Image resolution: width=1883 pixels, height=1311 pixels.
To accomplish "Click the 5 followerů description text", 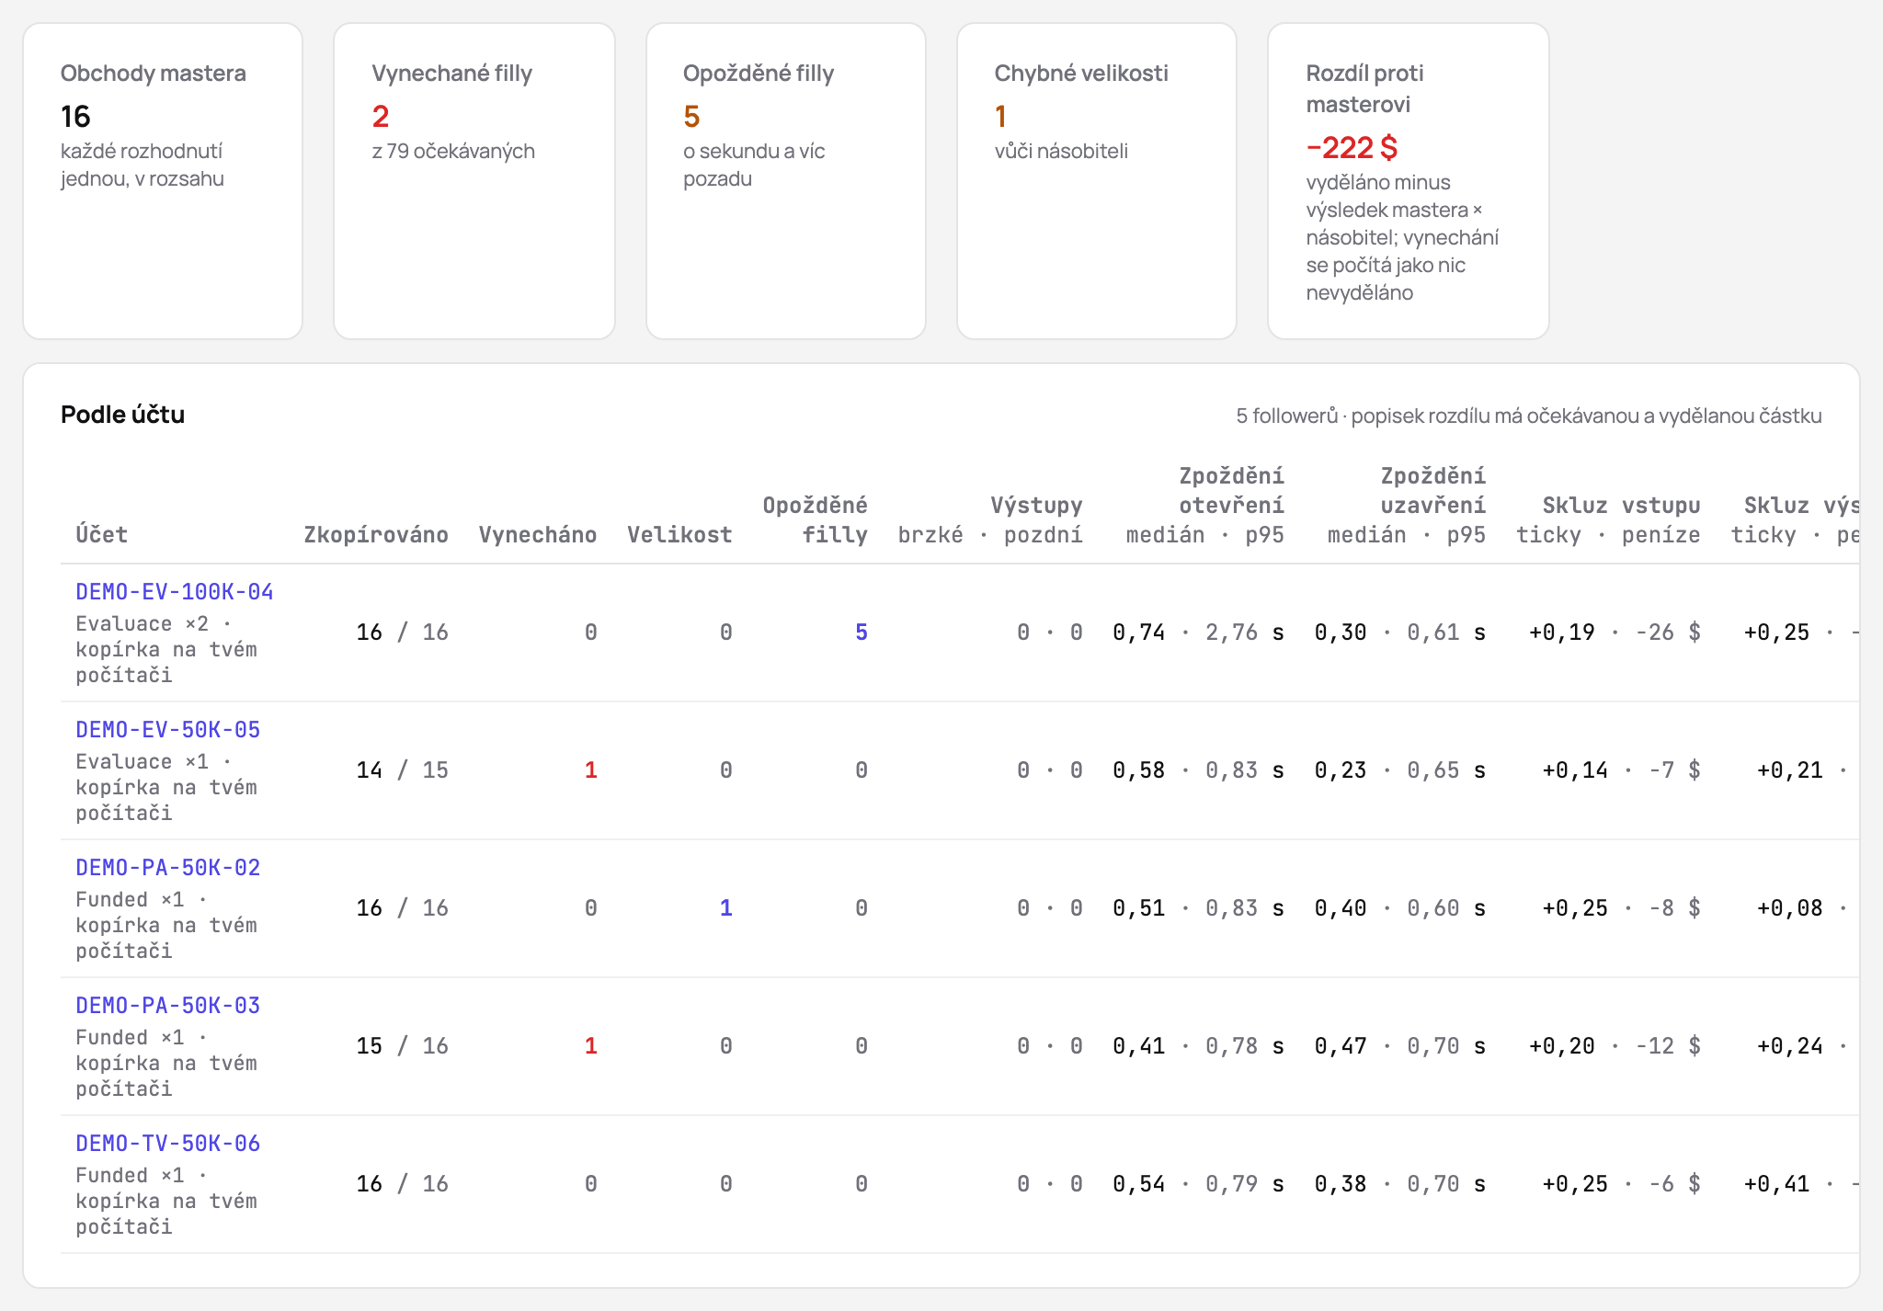I will point(1529,416).
